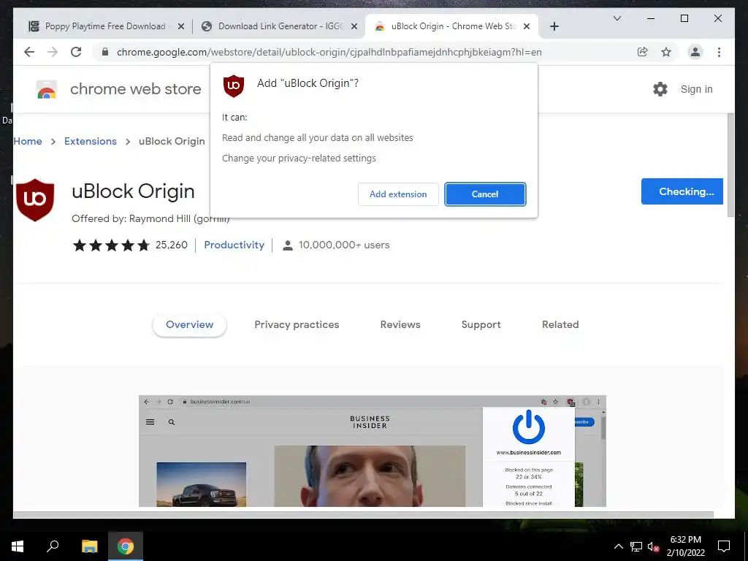Screen dimensions: 748x561
Task: Cancel the add extension dialog
Action: click(485, 194)
